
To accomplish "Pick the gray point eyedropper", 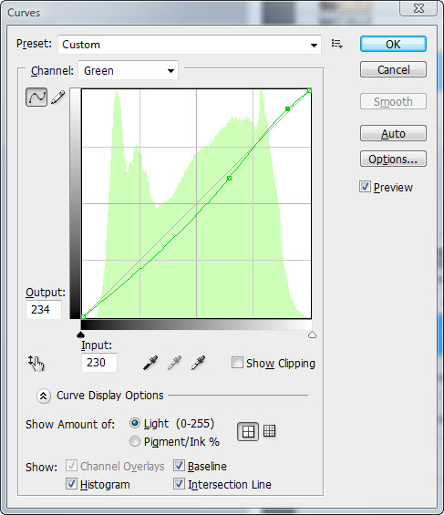I will pyautogui.click(x=174, y=363).
